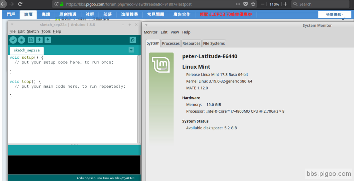
Task: Click the Processor Intel Core i7-4800MQ line
Action: click(x=235, y=111)
